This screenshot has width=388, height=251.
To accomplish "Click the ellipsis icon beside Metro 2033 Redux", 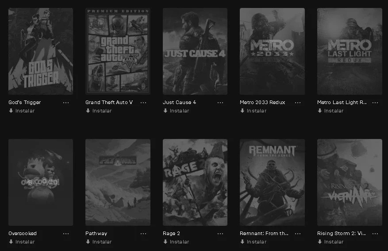I will [298, 102].
